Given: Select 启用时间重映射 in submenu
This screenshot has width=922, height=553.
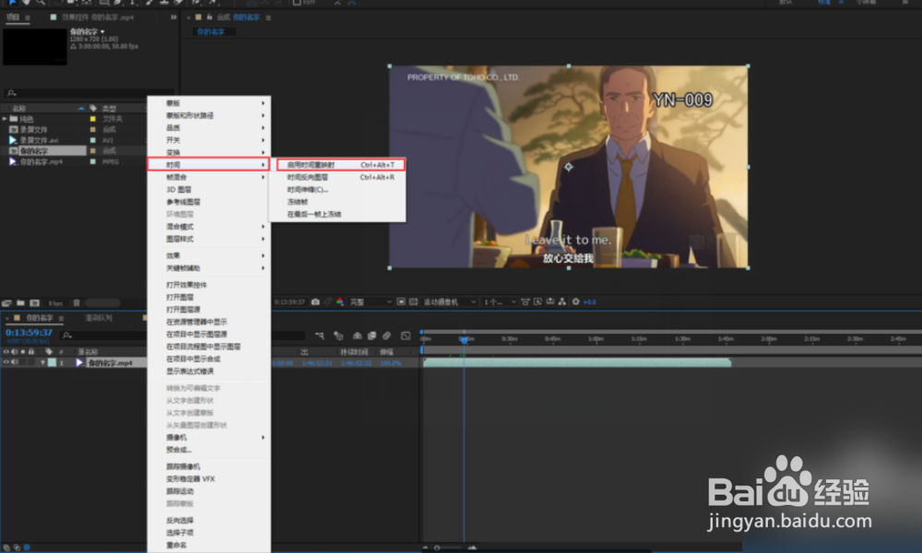Looking at the screenshot, I should [x=340, y=165].
